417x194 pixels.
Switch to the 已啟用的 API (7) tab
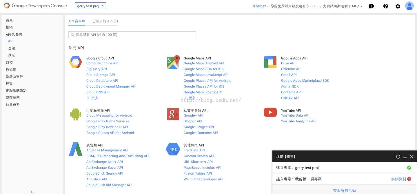tap(105, 21)
